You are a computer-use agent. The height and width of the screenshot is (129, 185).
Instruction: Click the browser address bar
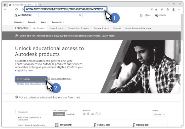66,9
